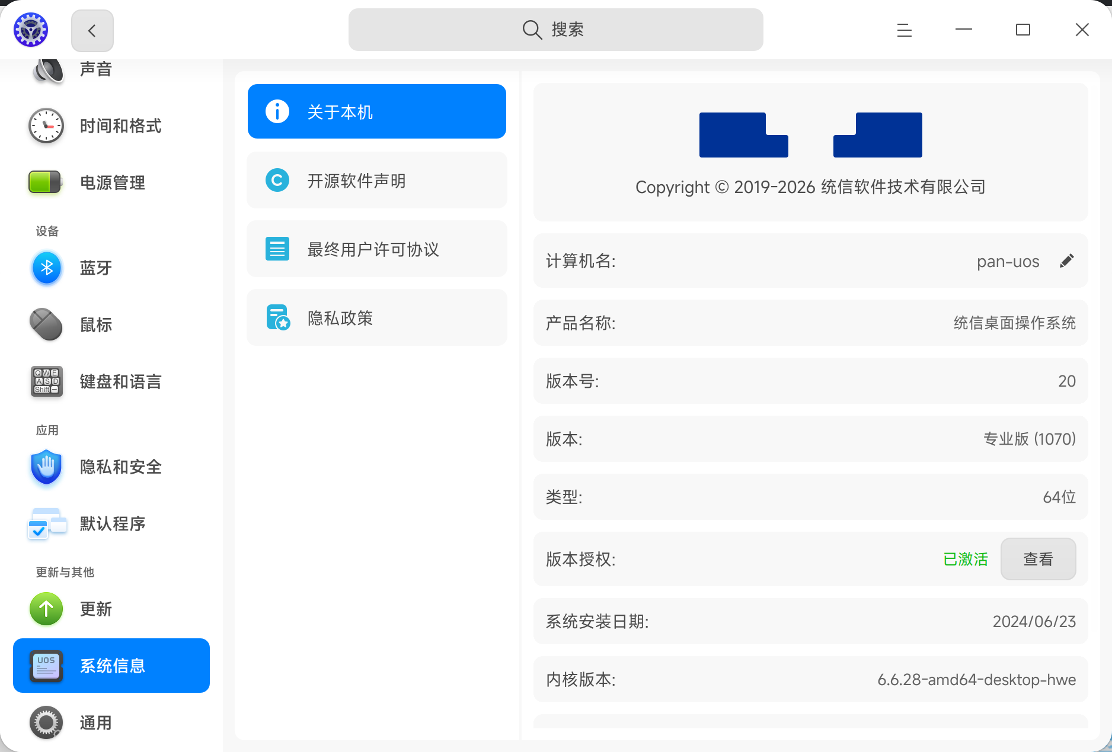
Task: Open 默认程序 icon
Action: pos(47,523)
